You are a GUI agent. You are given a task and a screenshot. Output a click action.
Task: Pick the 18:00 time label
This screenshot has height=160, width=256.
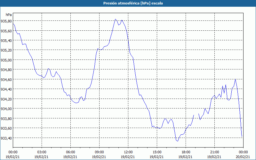(186, 152)
